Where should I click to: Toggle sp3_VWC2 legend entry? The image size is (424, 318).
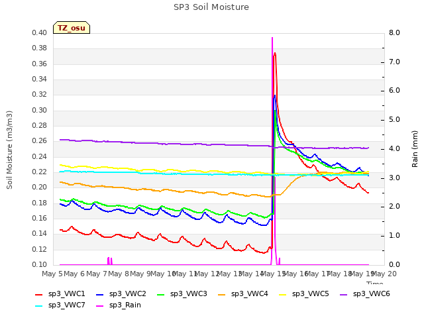point(121,294)
